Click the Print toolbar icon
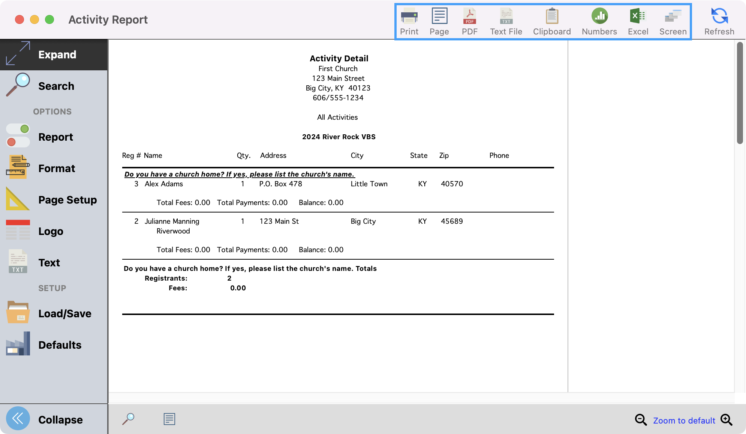This screenshot has height=434, width=746. click(x=409, y=22)
